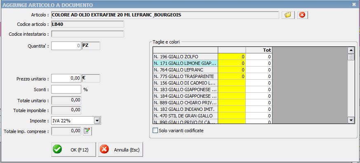Select row N. 470 STIL DE GRAN GIALLO

[185, 116]
